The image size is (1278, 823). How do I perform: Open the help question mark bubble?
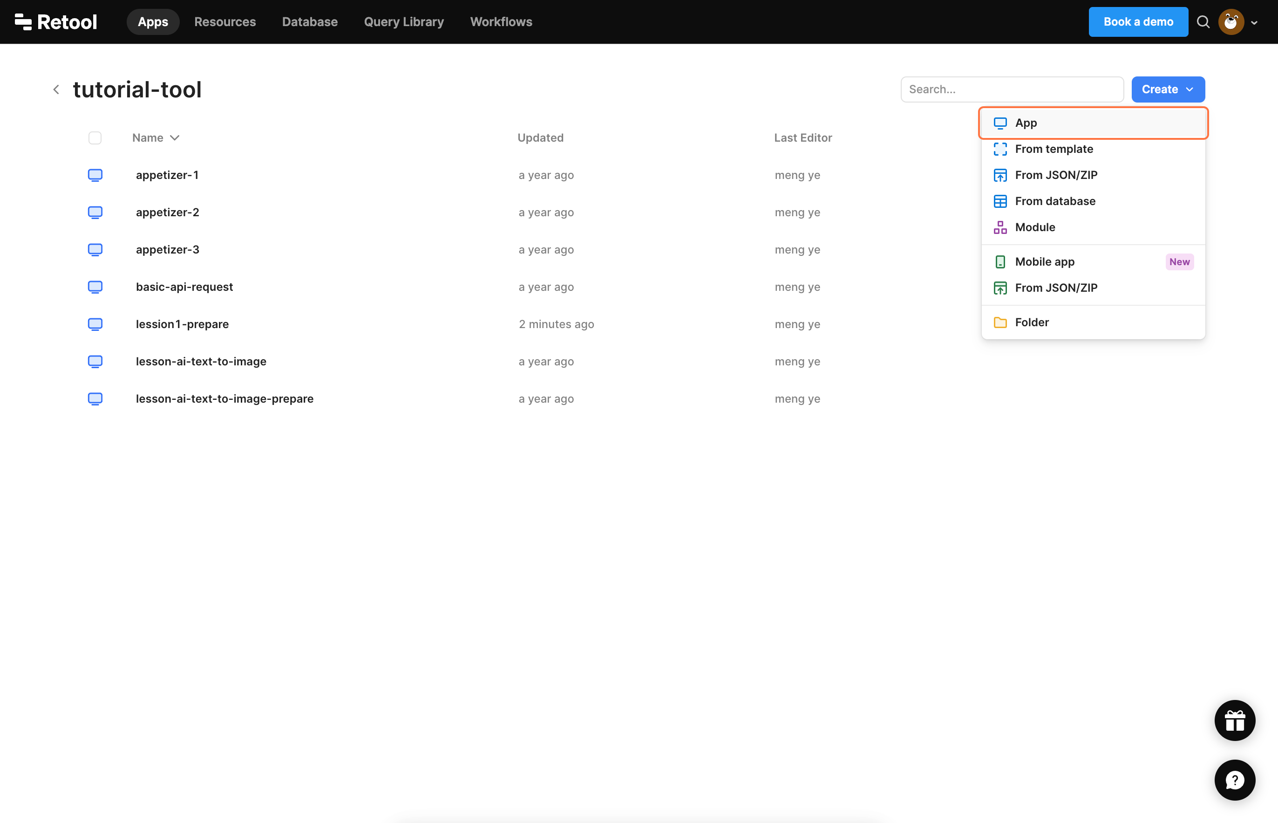point(1234,780)
